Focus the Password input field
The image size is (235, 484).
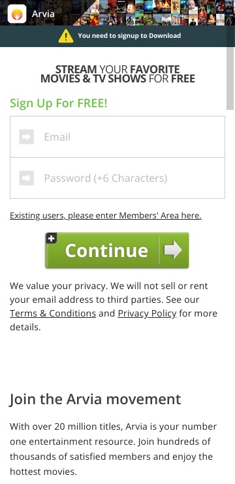(117, 178)
